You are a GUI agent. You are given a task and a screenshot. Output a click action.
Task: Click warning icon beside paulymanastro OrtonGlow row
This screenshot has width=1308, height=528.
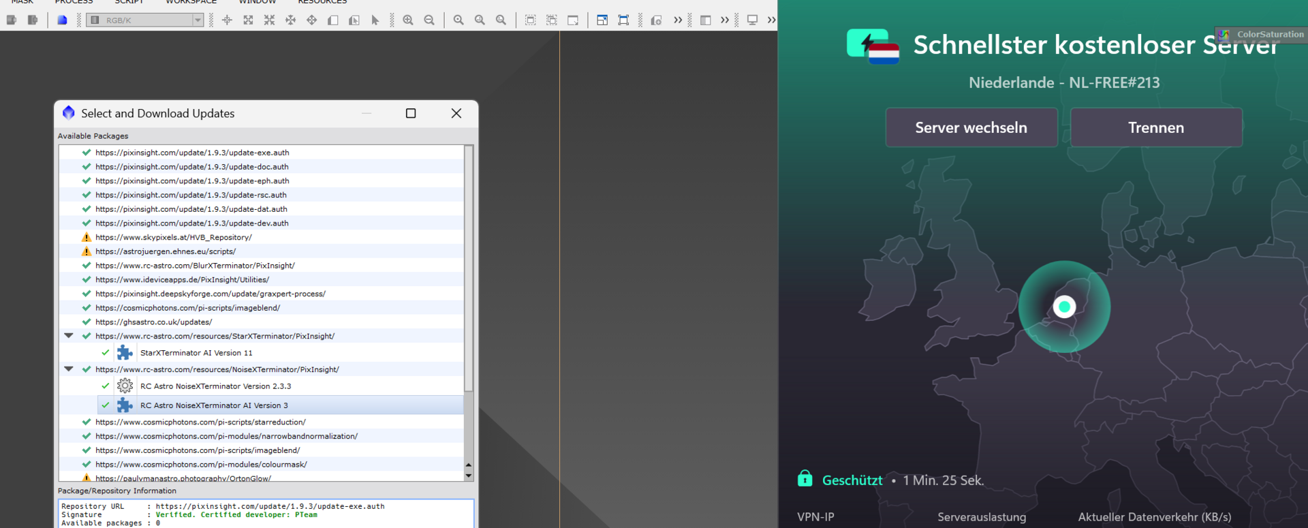[87, 478]
